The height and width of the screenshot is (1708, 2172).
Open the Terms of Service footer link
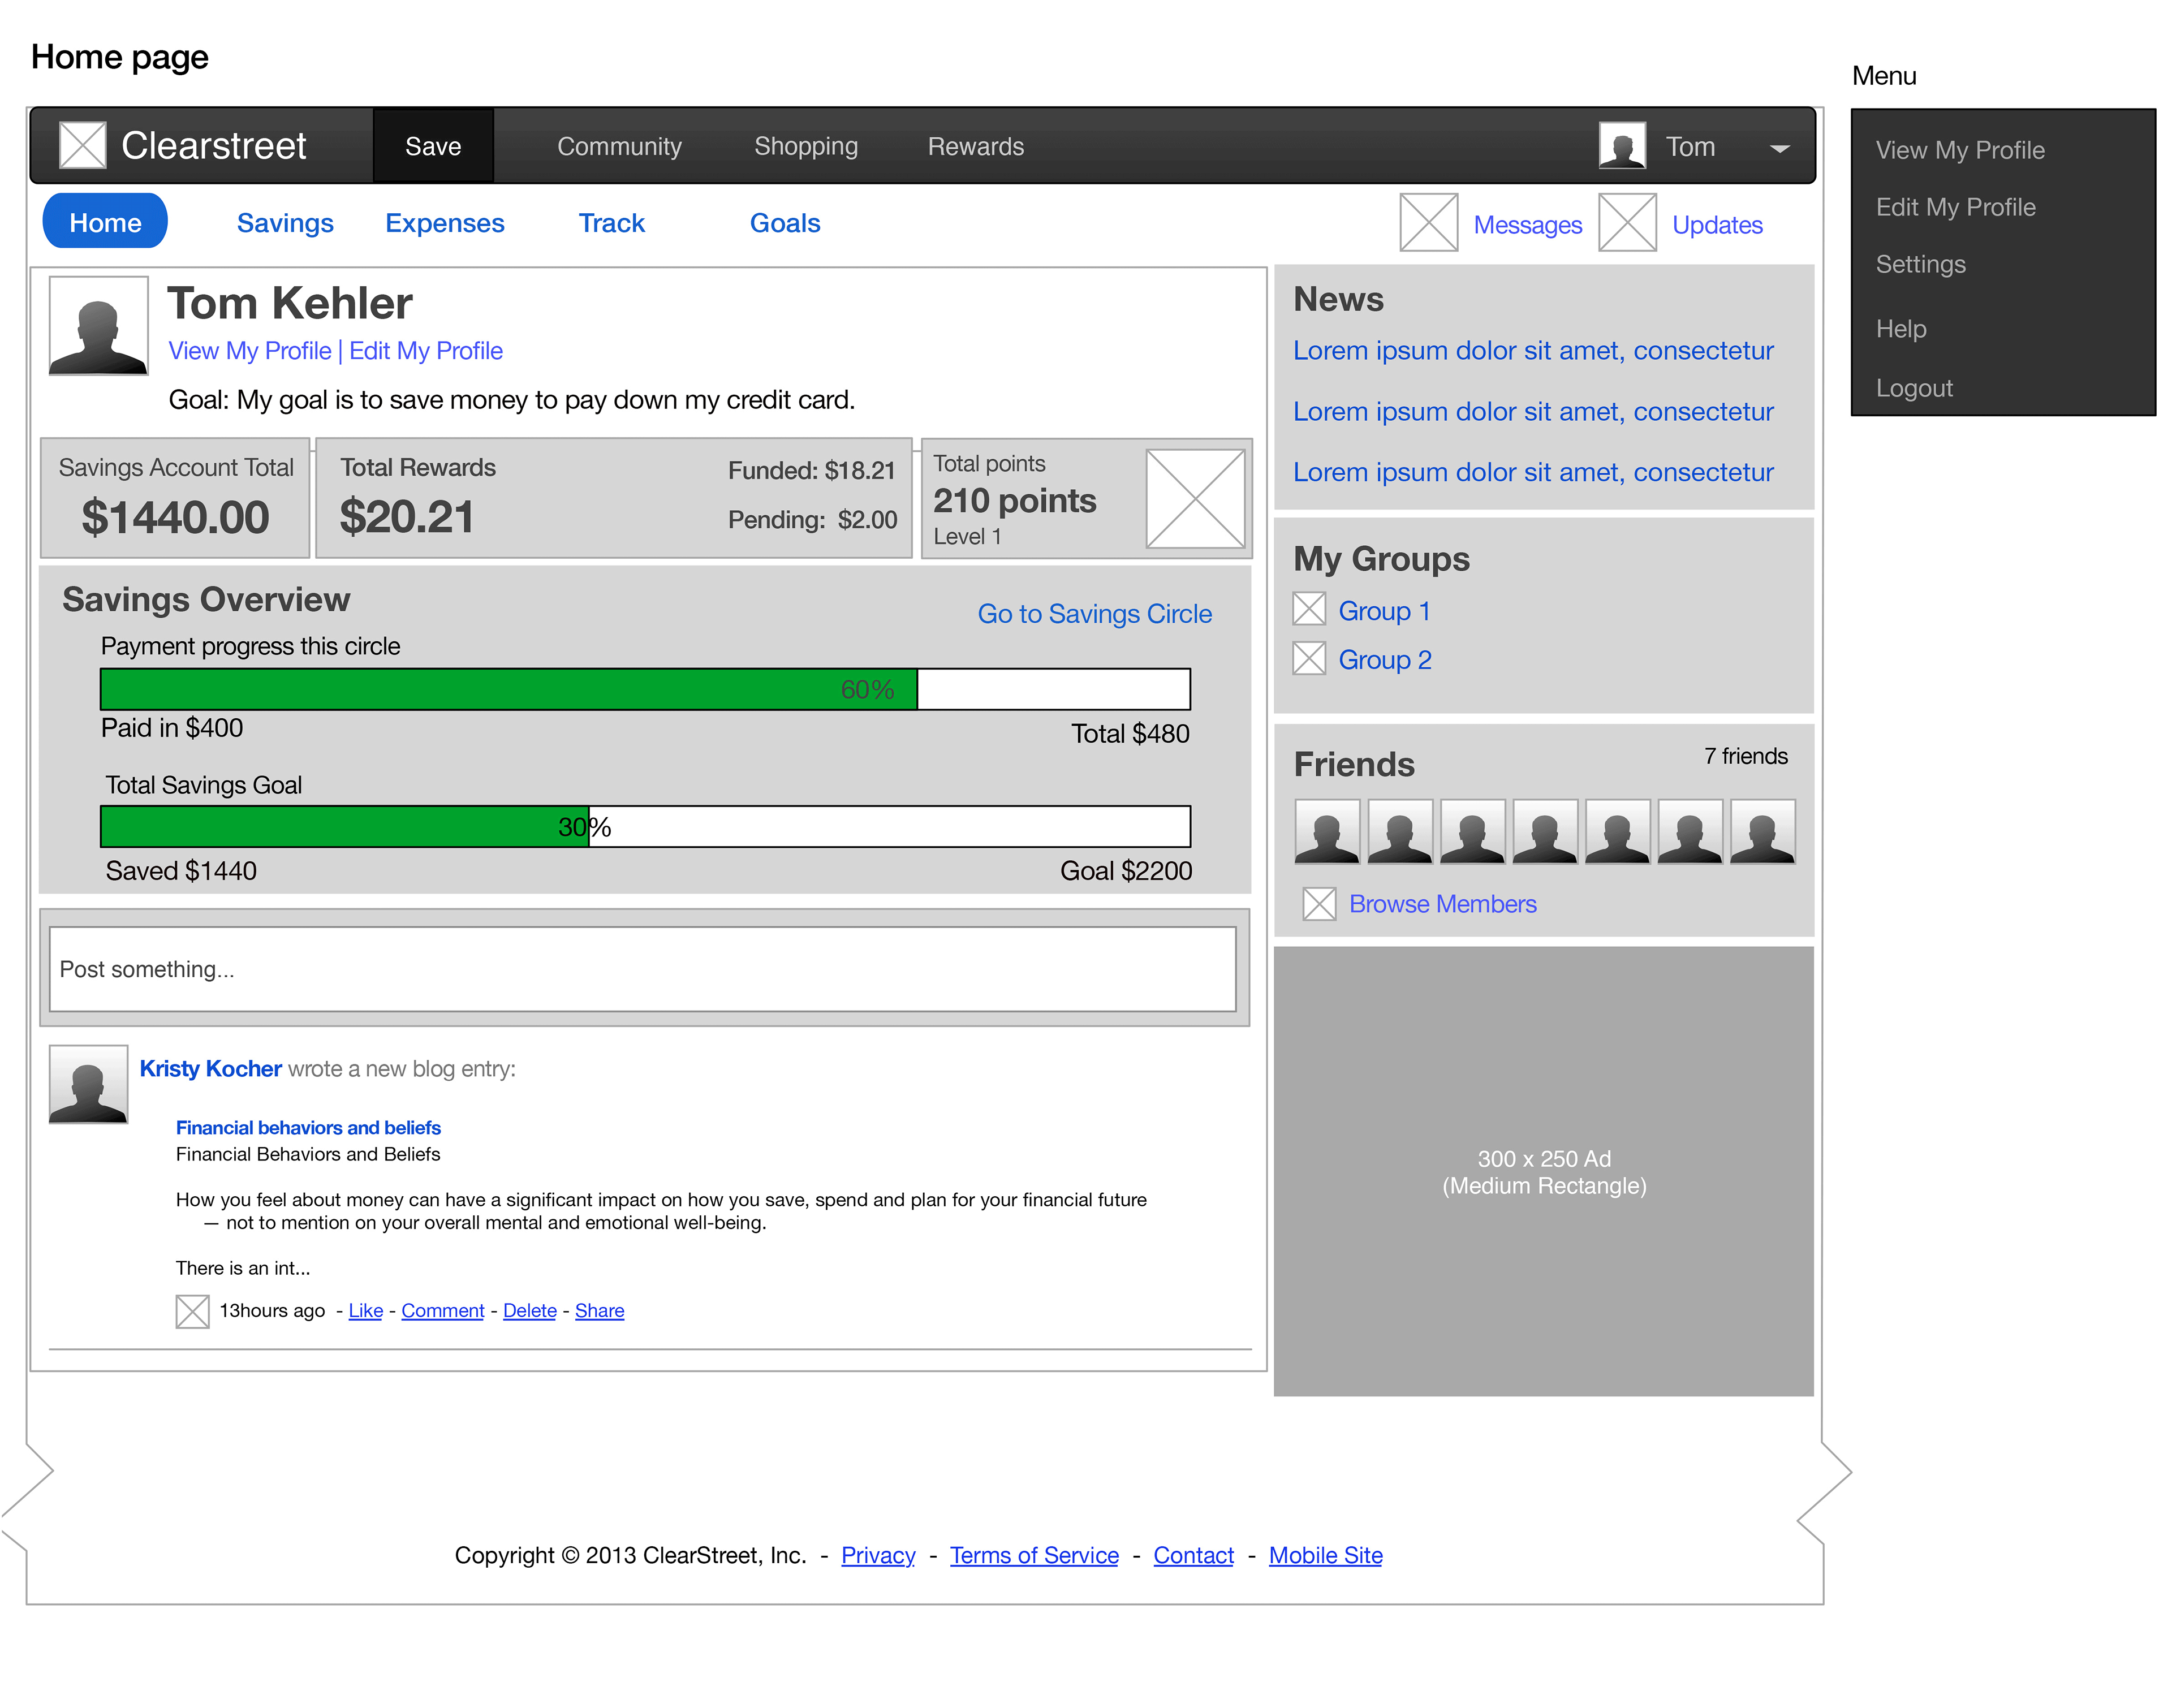pos(1034,1556)
